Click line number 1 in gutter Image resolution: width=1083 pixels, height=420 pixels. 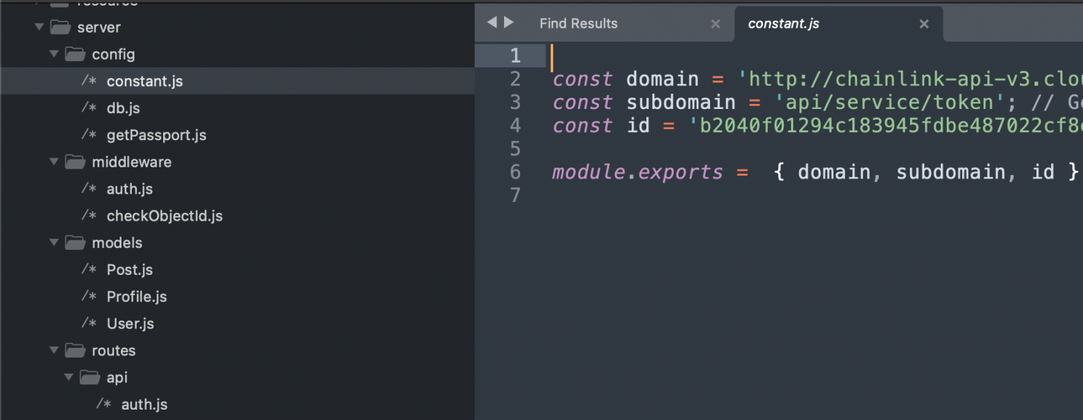pos(515,56)
